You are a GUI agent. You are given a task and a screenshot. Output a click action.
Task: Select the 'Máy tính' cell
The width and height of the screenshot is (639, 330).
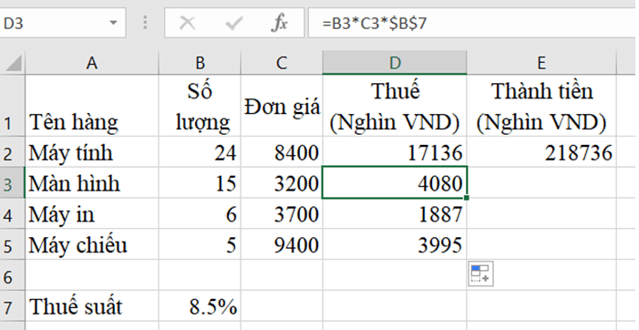92,152
